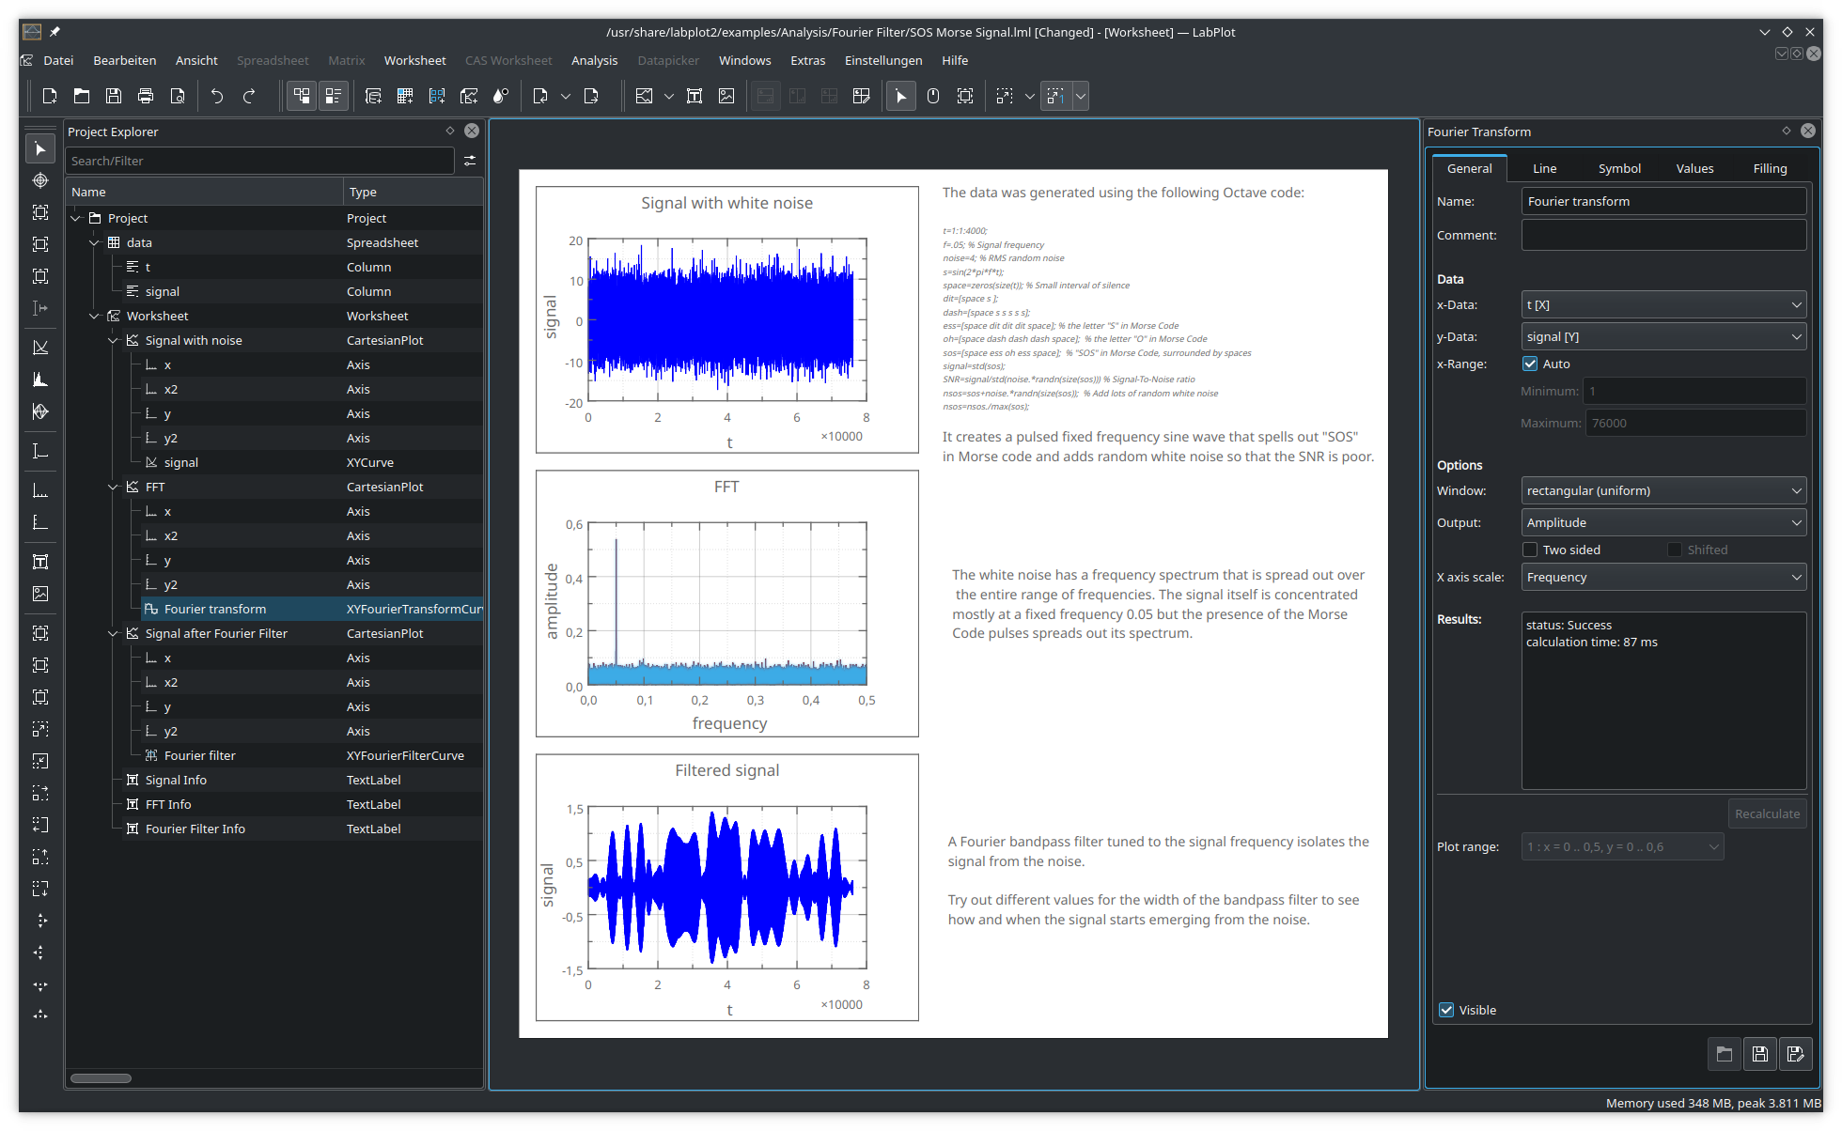
Task: Uncheck the x-Range Auto checkbox
Action: pos(1530,364)
